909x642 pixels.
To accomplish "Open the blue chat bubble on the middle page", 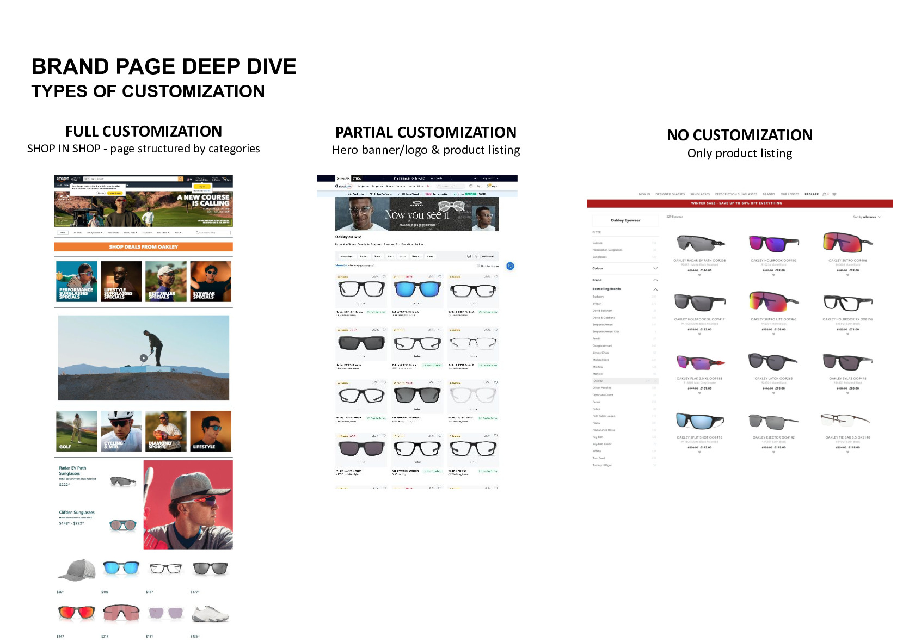I will point(510,266).
